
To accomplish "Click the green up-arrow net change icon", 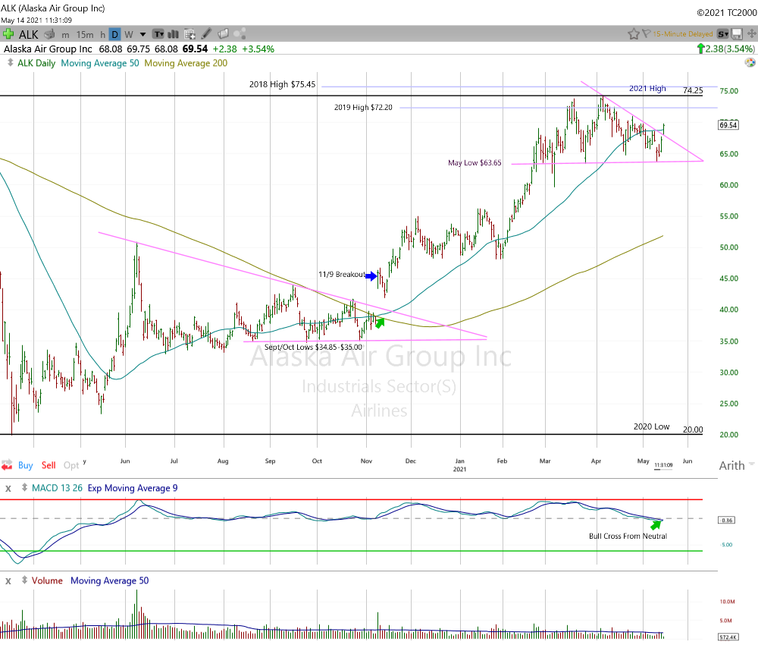I will pos(700,49).
